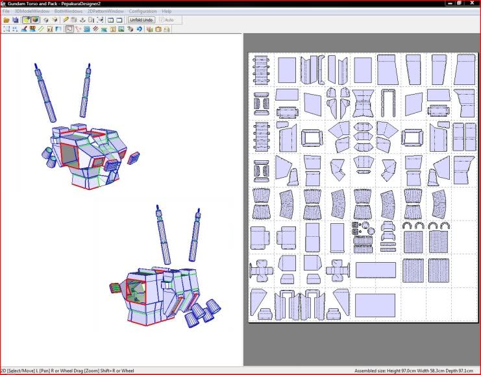Switch to single-pane window layout icon
This screenshot has height=375, width=481.
click(119, 20)
